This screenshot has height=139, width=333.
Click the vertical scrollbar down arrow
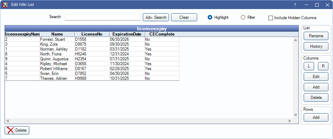click(x=295, y=115)
